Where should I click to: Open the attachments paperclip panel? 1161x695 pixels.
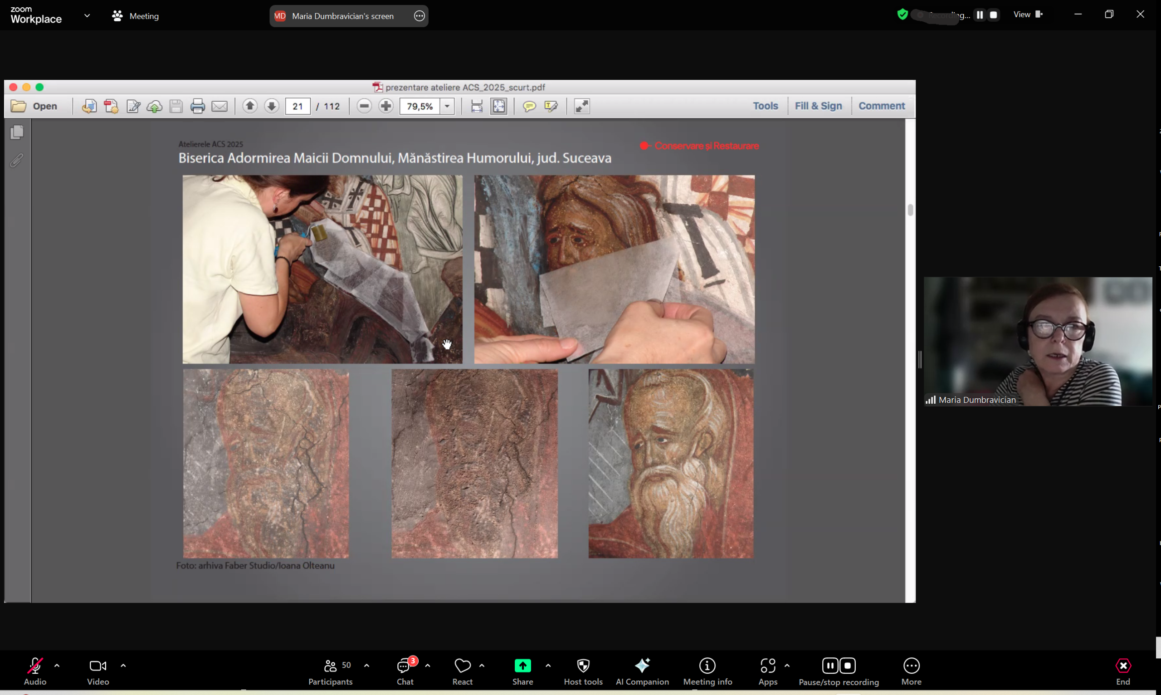[16, 161]
